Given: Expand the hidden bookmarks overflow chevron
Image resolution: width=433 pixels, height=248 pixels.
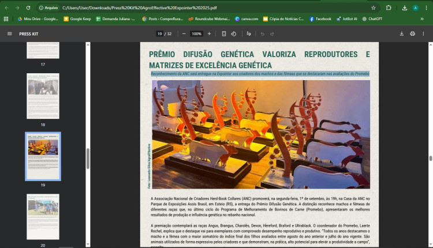Looking at the screenshot, I should coord(421,18).
